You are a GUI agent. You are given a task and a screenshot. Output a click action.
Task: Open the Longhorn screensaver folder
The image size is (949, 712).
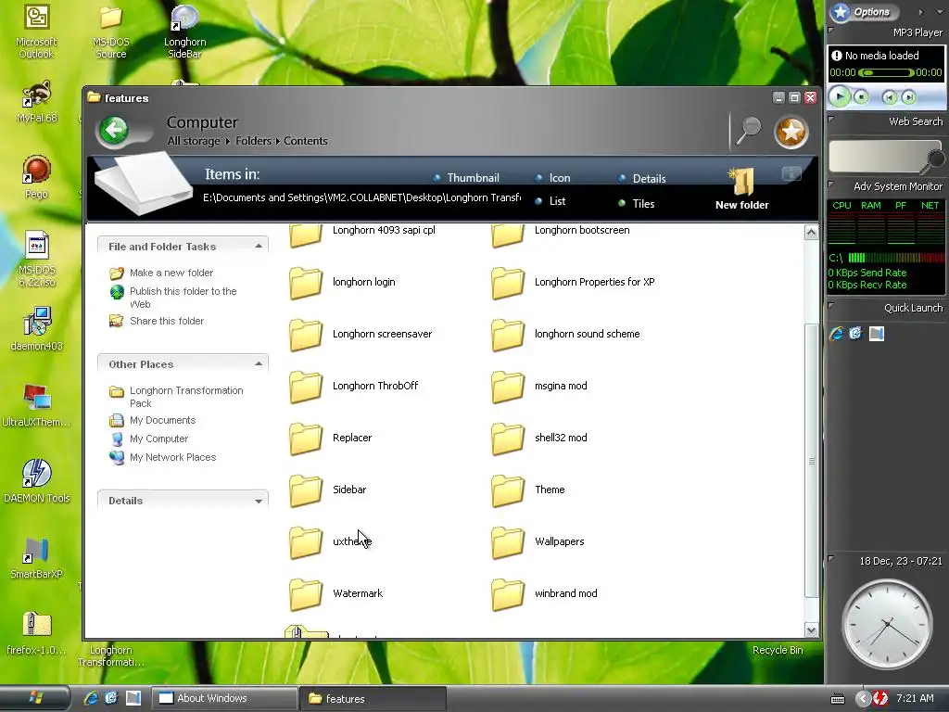[x=361, y=334]
